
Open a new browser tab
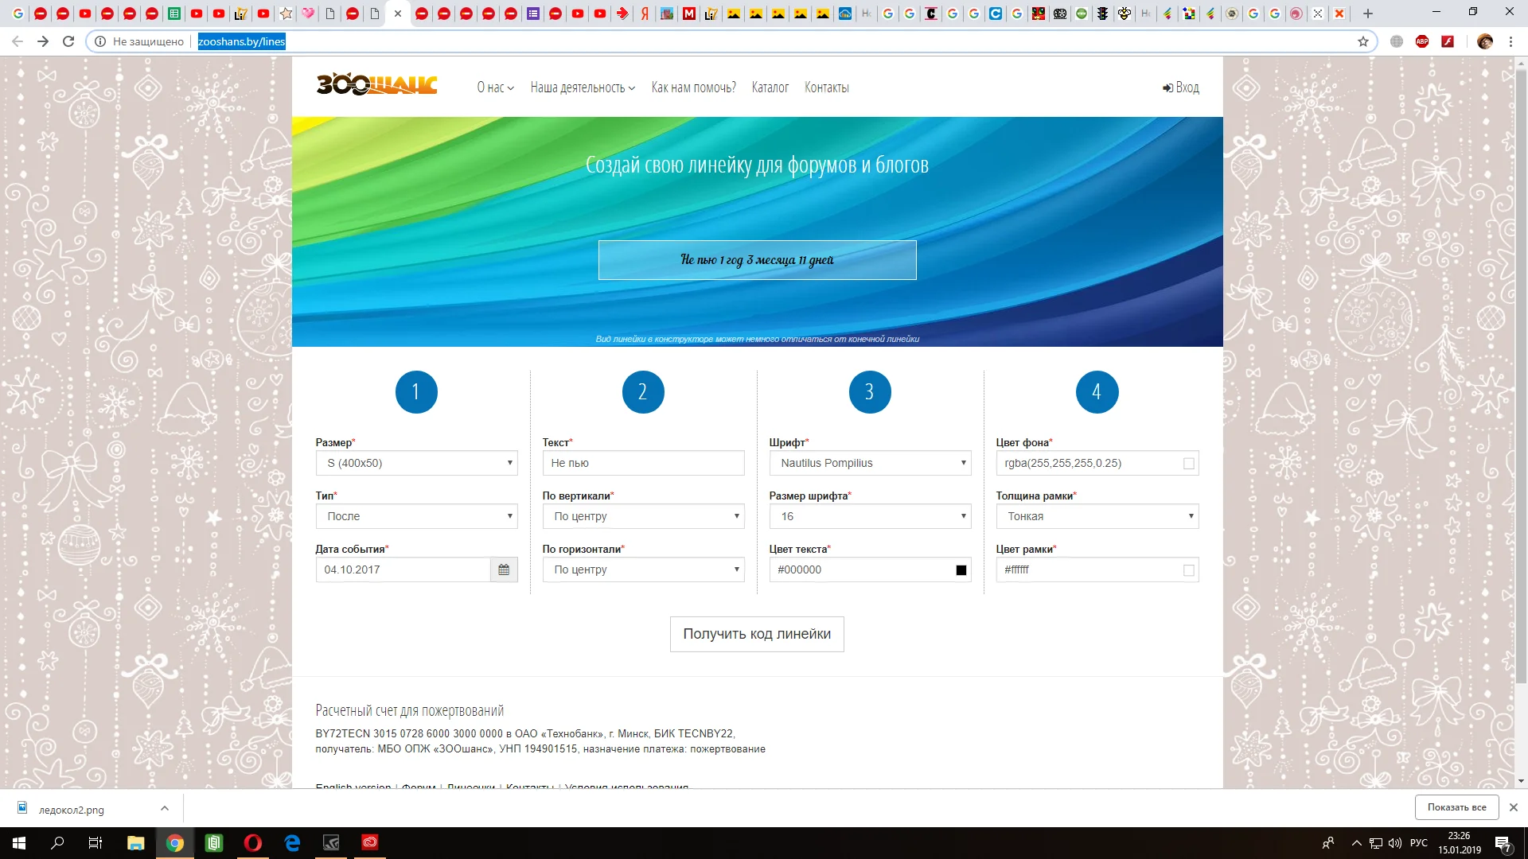tap(1368, 14)
